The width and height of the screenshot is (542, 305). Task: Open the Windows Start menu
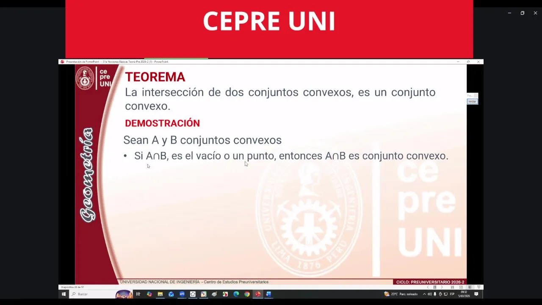click(x=64, y=294)
